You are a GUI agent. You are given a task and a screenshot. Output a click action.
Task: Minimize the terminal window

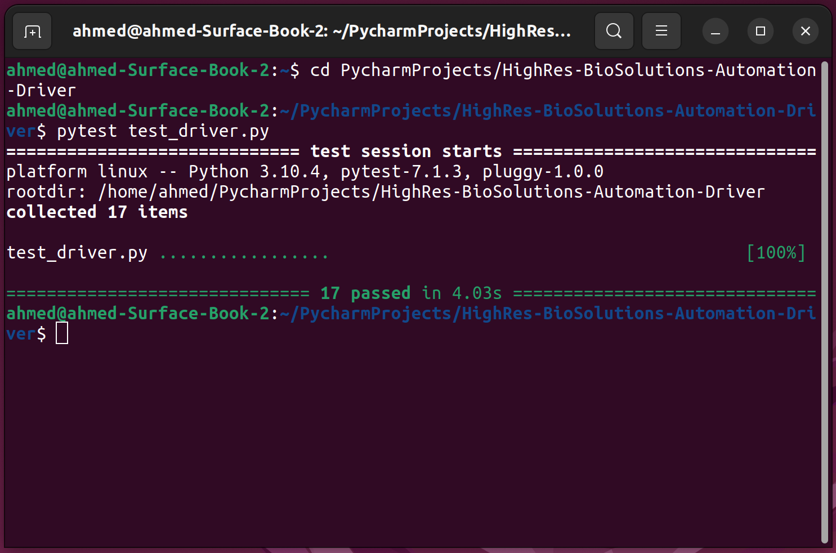716,31
